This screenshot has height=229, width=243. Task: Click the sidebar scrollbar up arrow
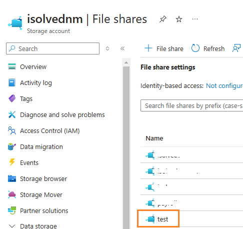126,62
